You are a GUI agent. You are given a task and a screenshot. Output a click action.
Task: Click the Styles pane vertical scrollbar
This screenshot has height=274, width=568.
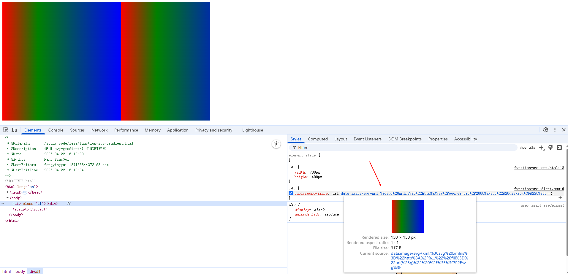tap(567, 202)
